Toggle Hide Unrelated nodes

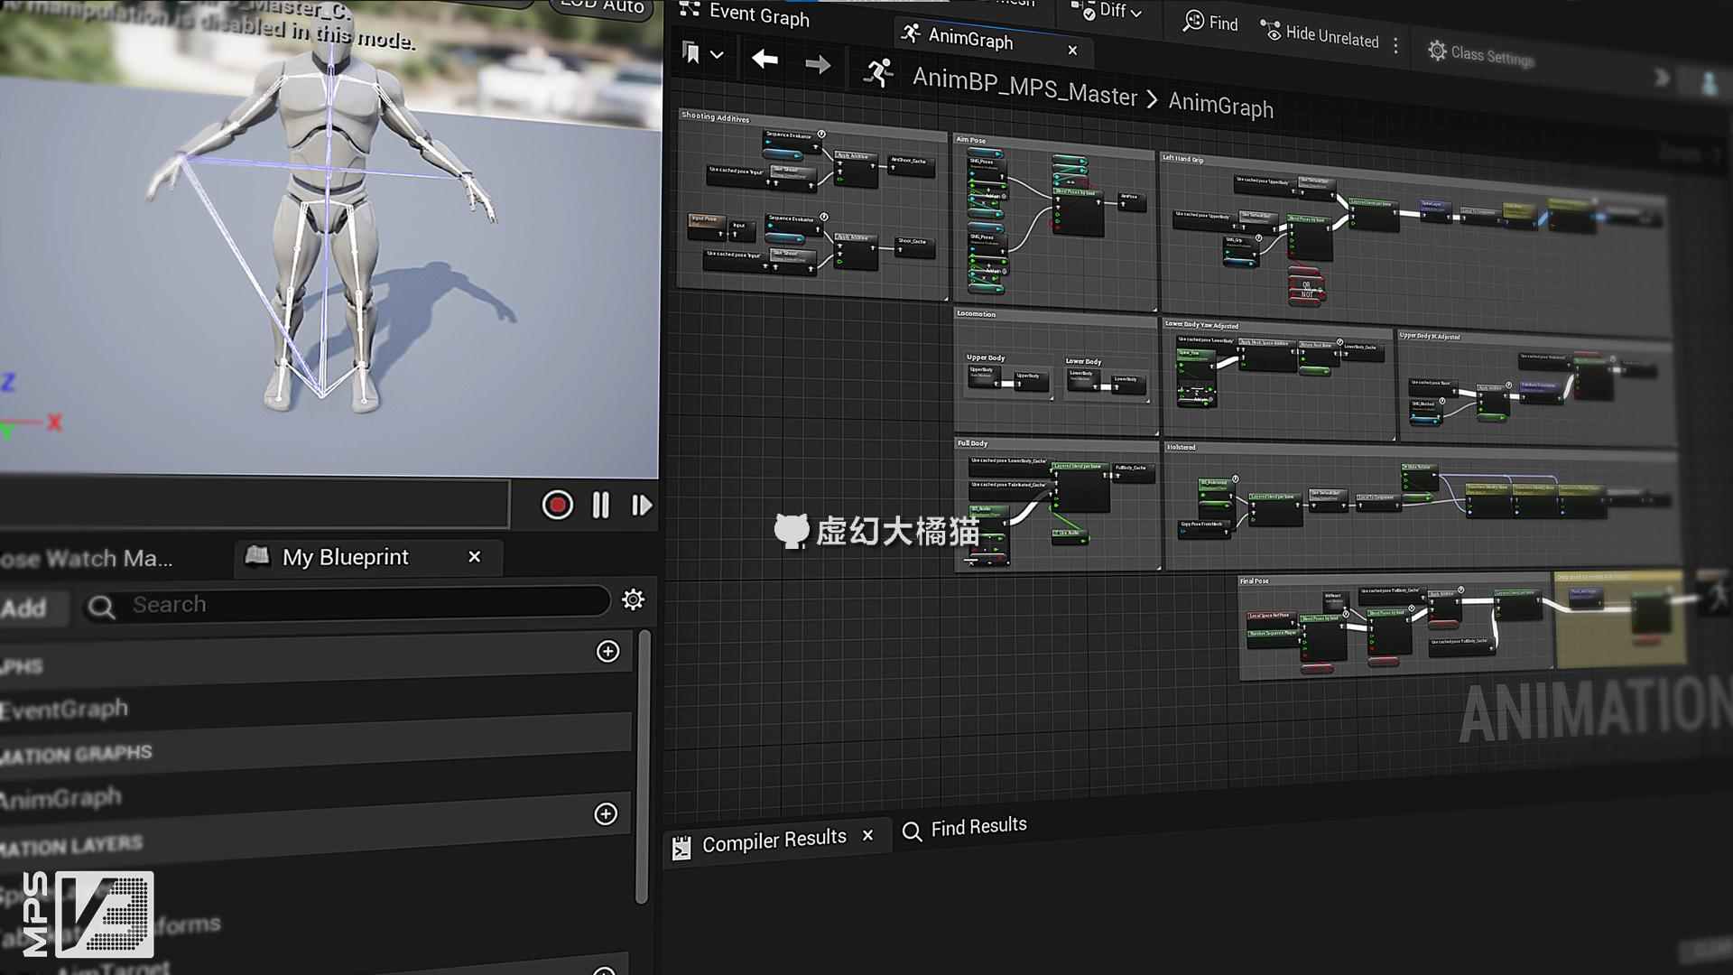click(x=1320, y=36)
